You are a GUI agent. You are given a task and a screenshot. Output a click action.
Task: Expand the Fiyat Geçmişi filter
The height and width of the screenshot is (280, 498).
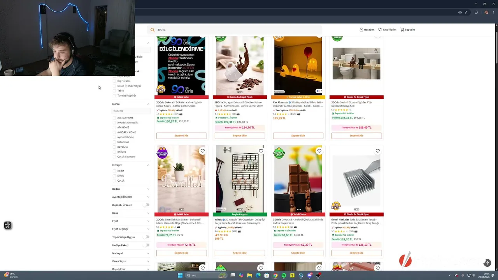tap(148, 229)
